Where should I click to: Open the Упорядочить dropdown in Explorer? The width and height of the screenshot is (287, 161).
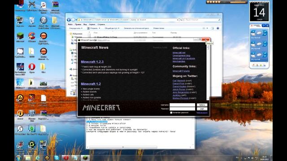(76, 28)
